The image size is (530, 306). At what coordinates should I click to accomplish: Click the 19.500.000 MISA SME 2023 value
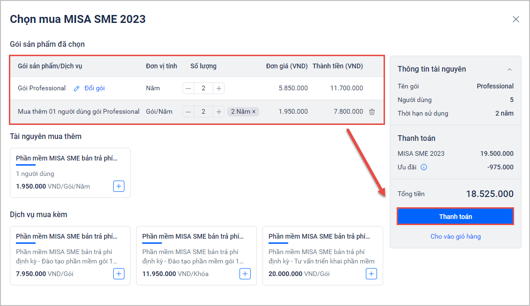pyautogui.click(x=497, y=153)
